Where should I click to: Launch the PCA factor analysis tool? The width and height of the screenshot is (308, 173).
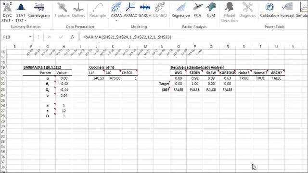pos(197,10)
